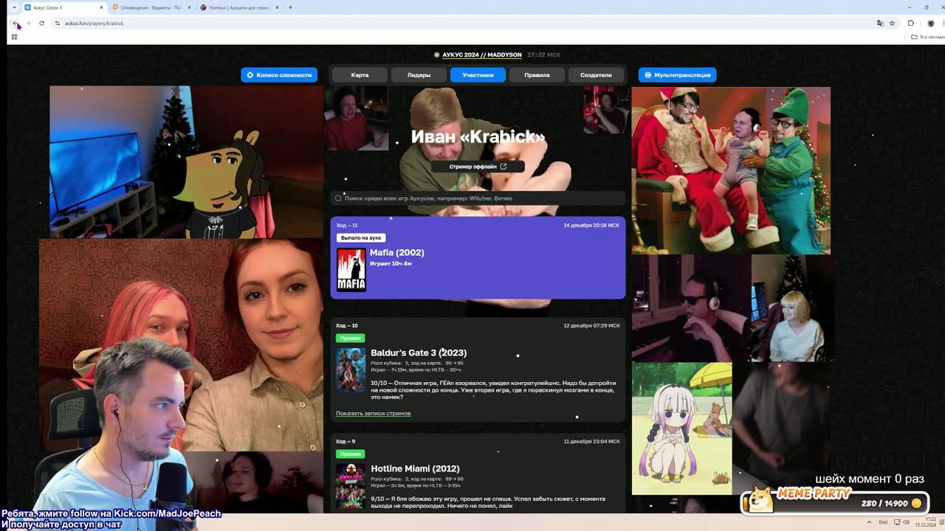The height and width of the screenshot is (531, 945).
Task: Click the Прошел badge on Ход 9
Action: point(350,454)
